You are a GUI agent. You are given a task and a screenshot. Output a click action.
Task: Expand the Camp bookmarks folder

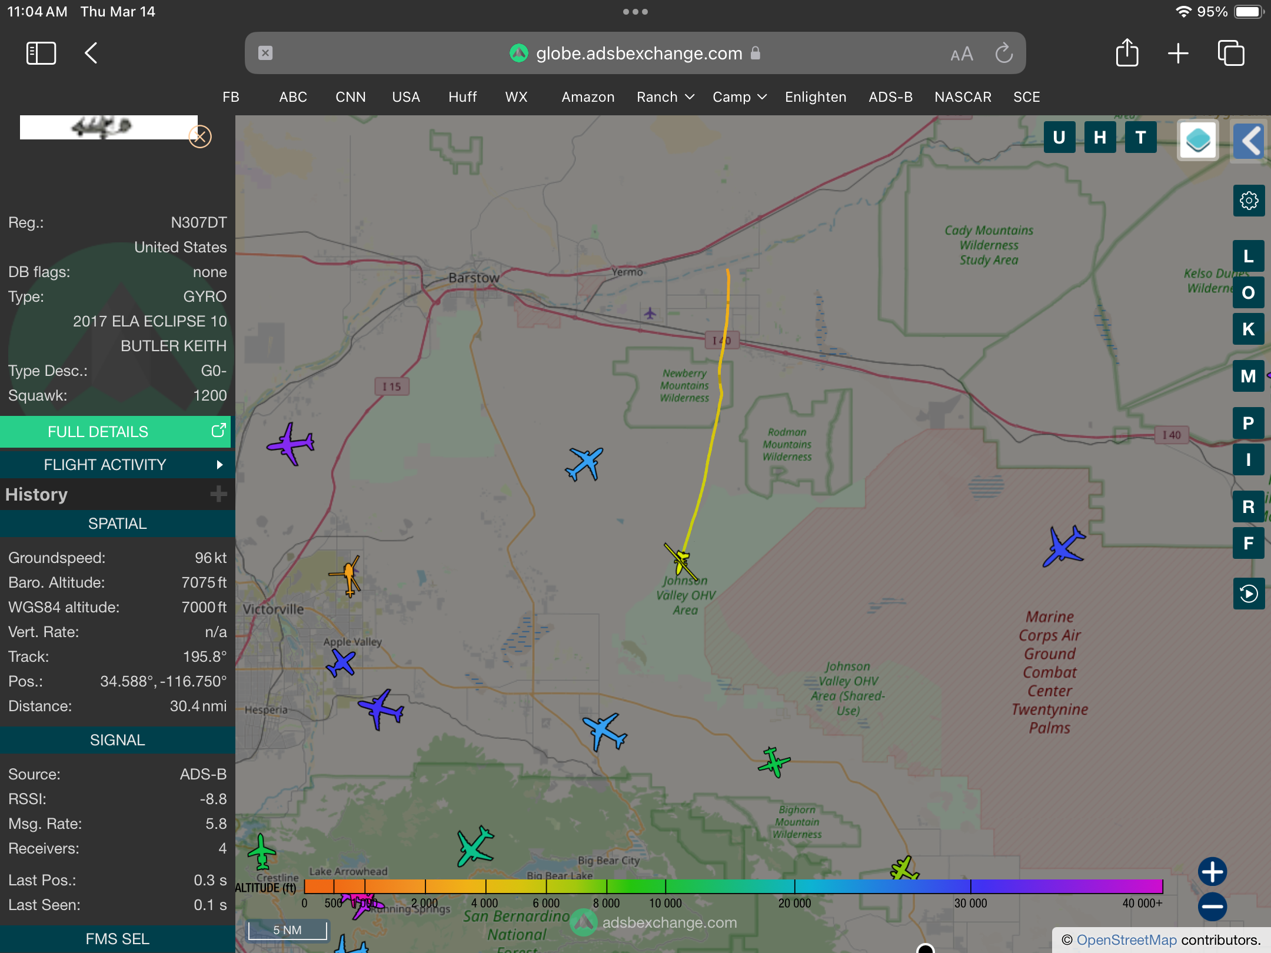(x=739, y=97)
